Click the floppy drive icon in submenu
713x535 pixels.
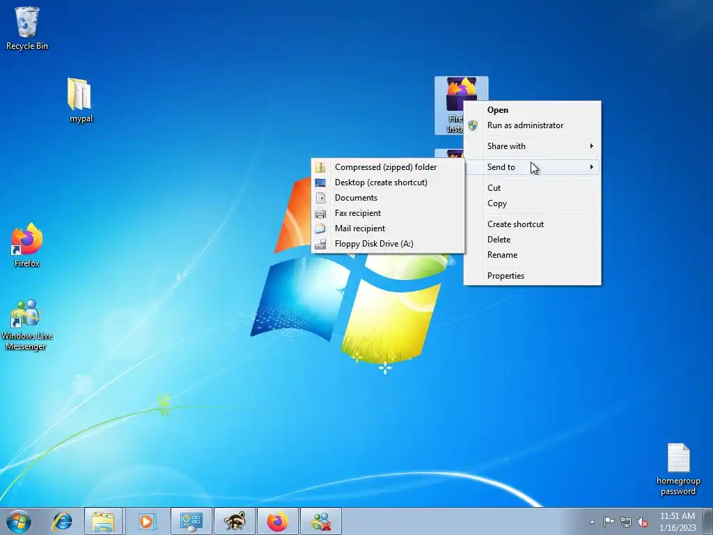coord(320,244)
